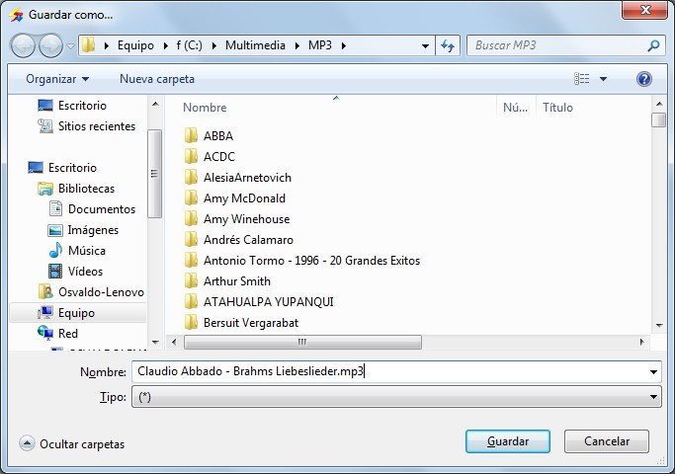Click horizontal scrollbar left arrow
Image resolution: width=675 pixels, height=474 pixels.
tap(174, 343)
